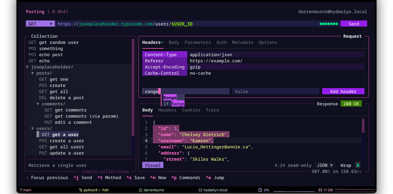Open the response Cookies tab
The image size is (393, 194).
click(x=191, y=110)
